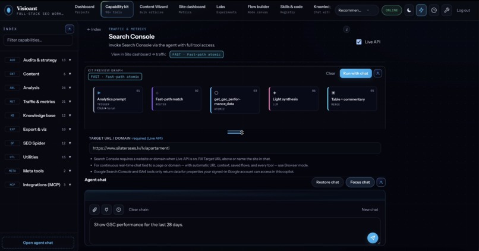This screenshot has width=479, height=251.
Task: Click Clear chain in chat toolbar
Action: [x=138, y=210]
